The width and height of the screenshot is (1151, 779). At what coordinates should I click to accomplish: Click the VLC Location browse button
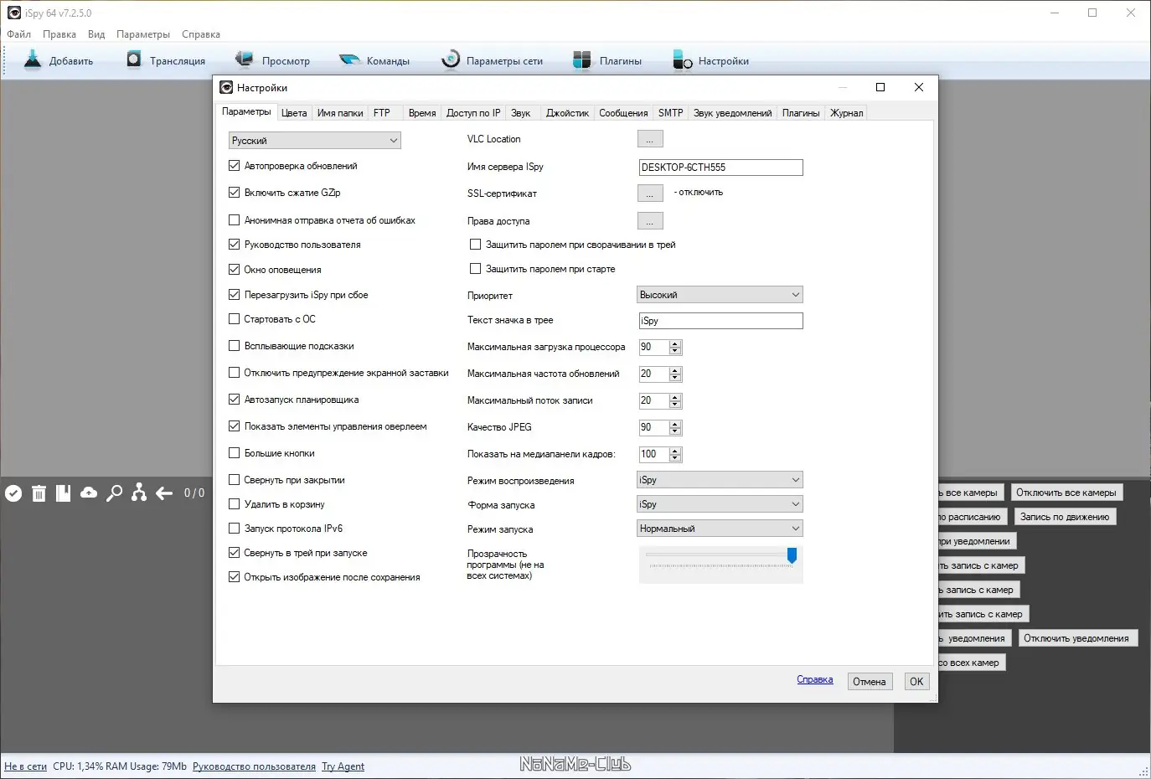click(x=650, y=139)
